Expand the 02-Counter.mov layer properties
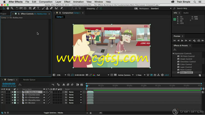 click(x=13, y=95)
